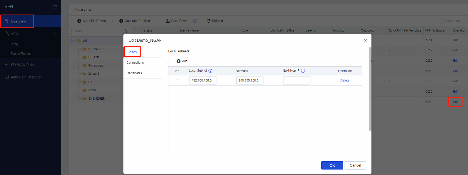Click the info icon beside Local Subnet
468x175 pixels.
(x=210, y=71)
